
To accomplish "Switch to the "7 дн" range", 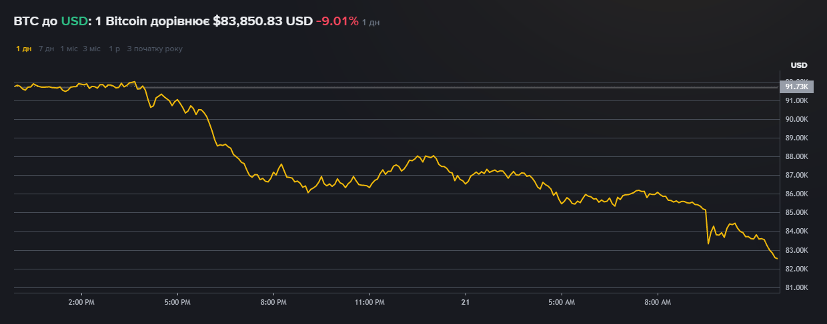I will click(x=46, y=49).
